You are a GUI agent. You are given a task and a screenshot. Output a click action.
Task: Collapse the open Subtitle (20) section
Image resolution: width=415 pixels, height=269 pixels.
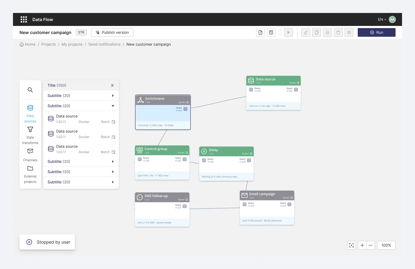[x=81, y=106]
